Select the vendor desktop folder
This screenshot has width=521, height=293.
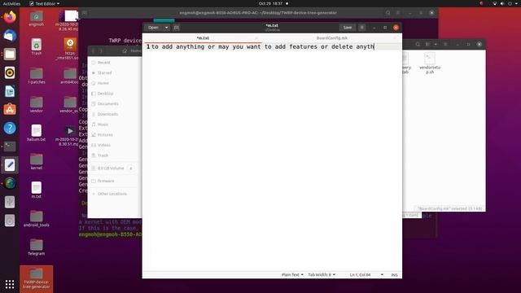pyautogui.click(x=36, y=105)
